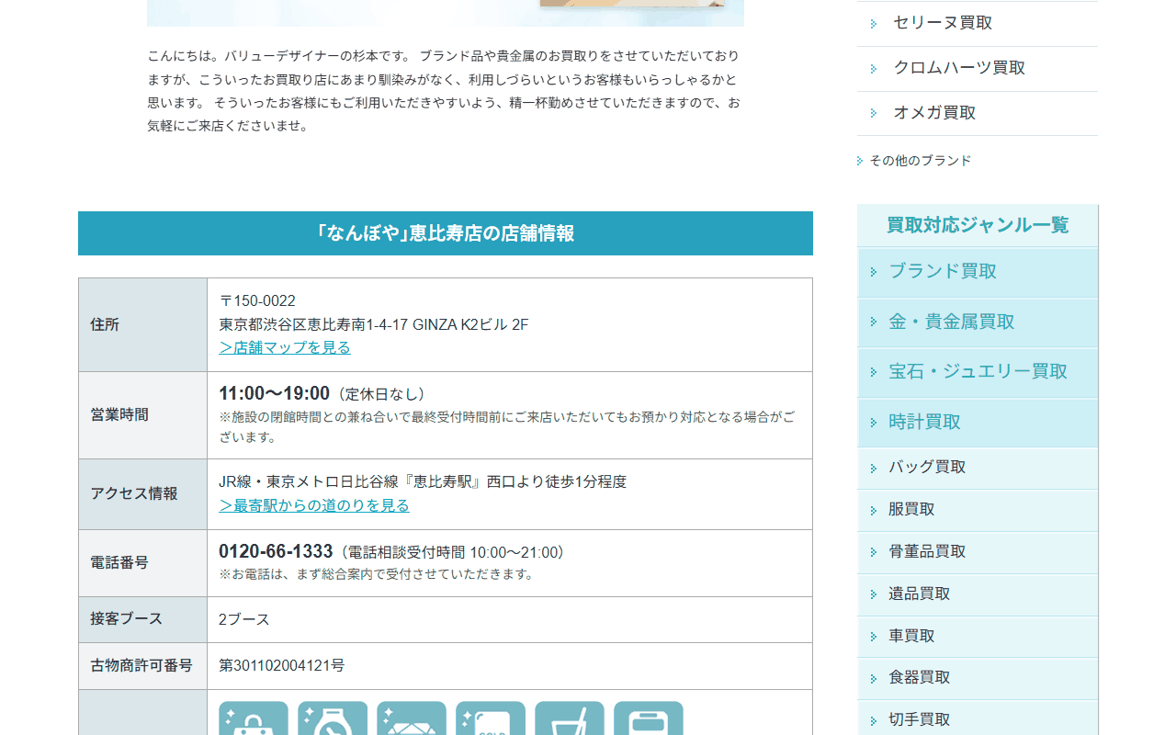
Task: Go to 食器買取 genre page
Action: pos(978,678)
